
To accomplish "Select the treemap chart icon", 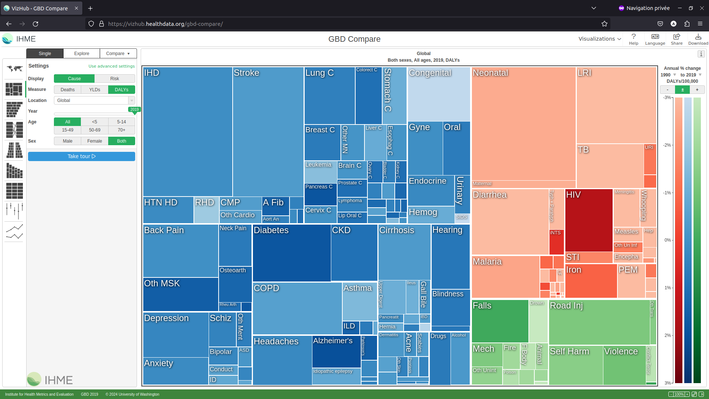I will pyautogui.click(x=14, y=89).
